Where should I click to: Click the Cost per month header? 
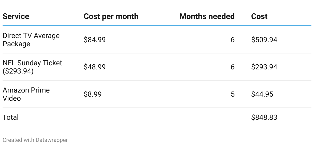pyautogui.click(x=111, y=16)
